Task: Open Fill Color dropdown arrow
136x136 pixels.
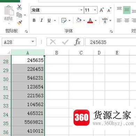Action: point(84,21)
